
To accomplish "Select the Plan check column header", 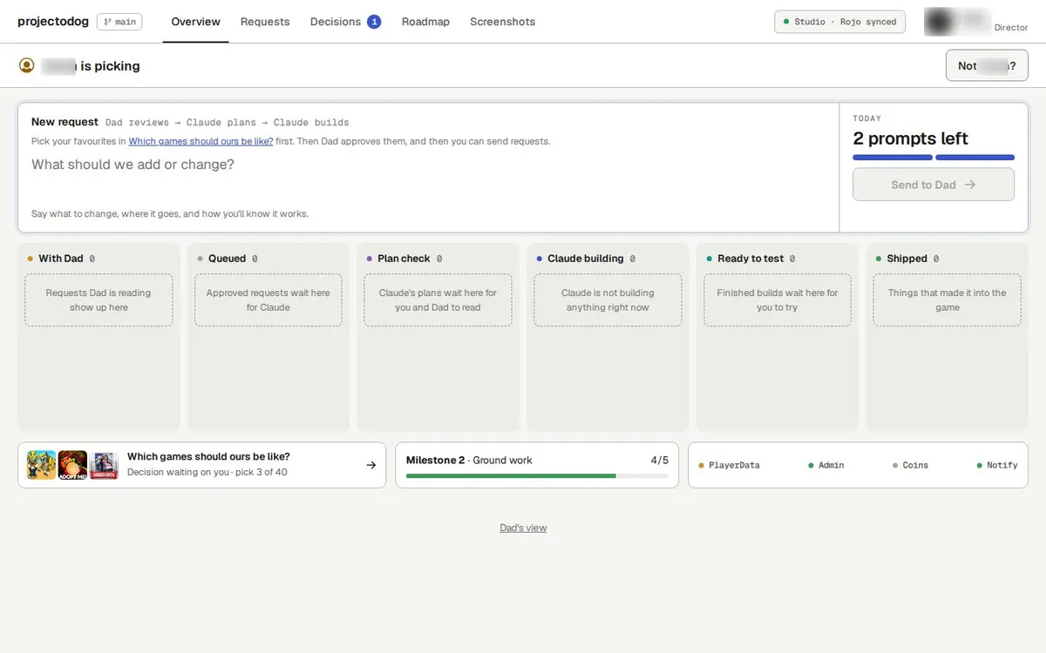I will coord(404,259).
